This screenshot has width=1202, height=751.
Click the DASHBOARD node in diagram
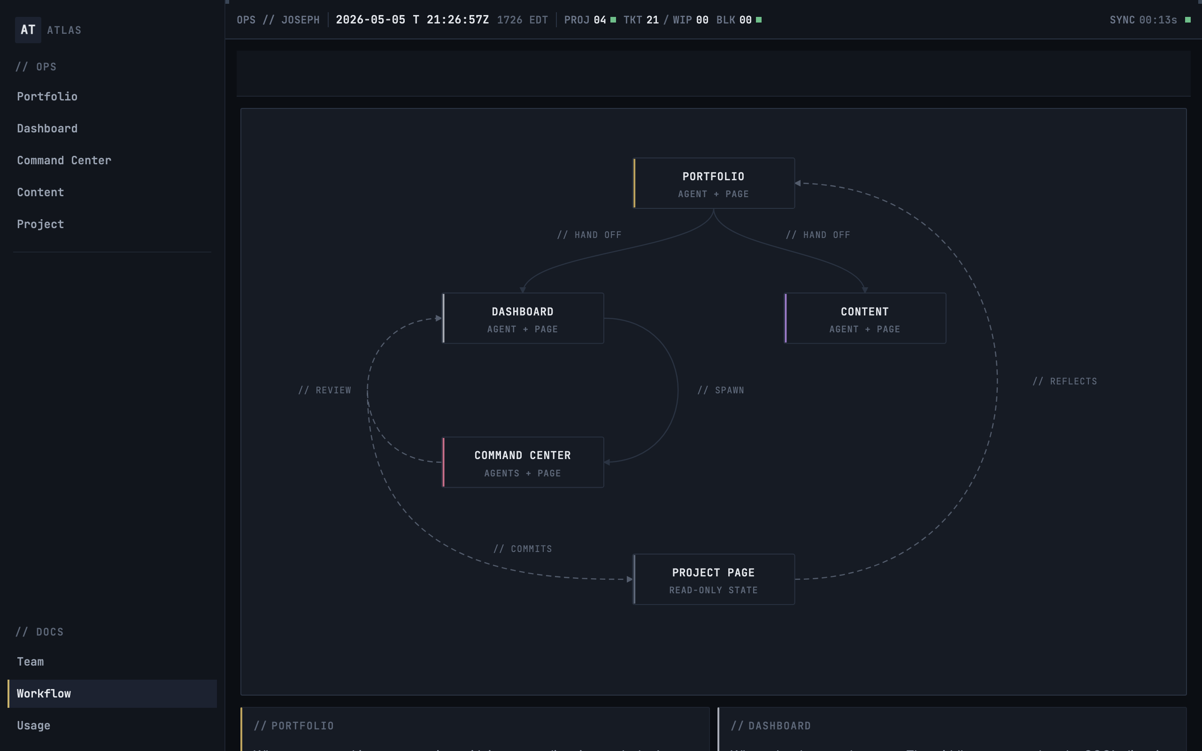tap(523, 318)
